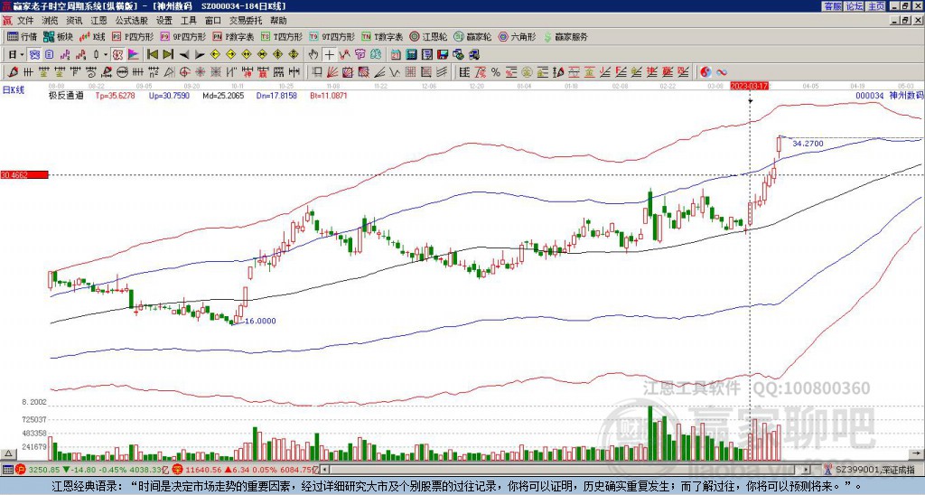Jump to last bar icon
The image size is (925, 495).
168,55
